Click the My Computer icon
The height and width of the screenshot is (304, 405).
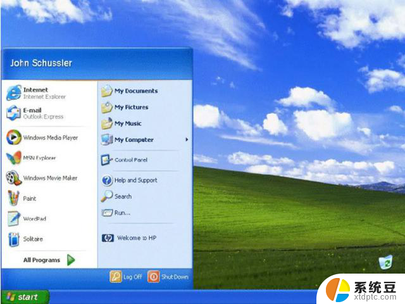(x=107, y=139)
